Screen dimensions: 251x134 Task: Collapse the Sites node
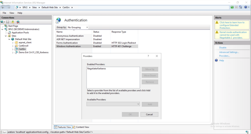pyautogui.click(x=6, y=36)
